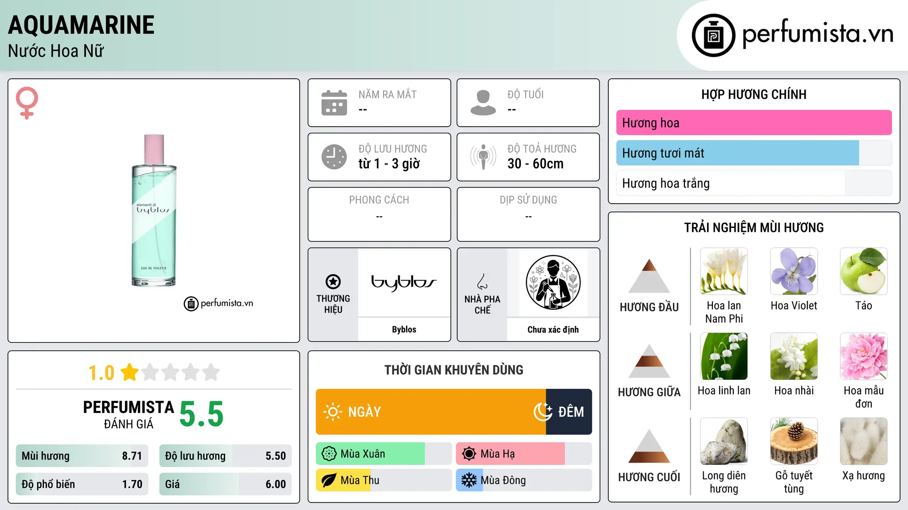The width and height of the screenshot is (908, 510).
Task: Click the person icon beside Độ tuổi
Action: [483, 103]
